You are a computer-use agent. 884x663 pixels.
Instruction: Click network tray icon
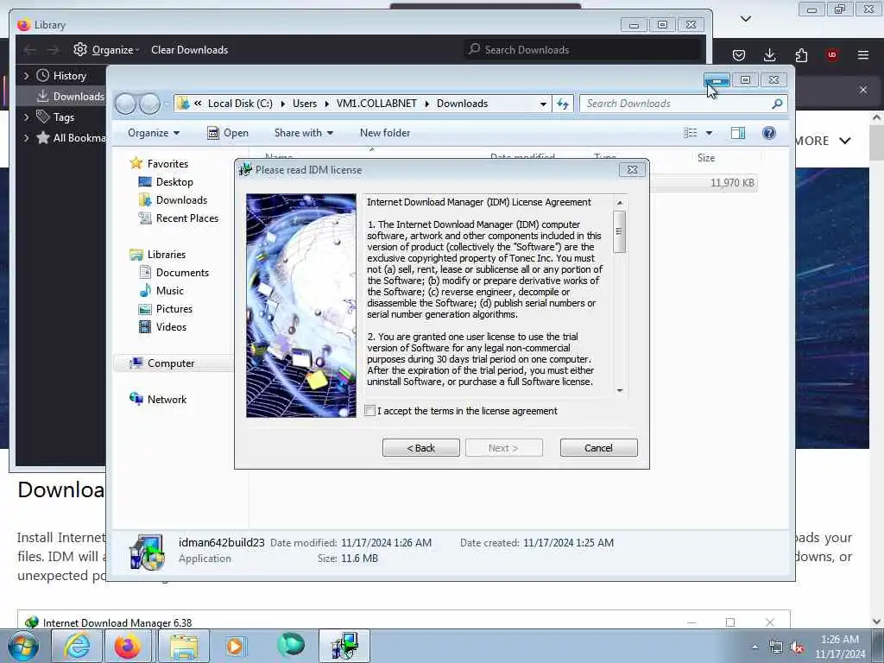(776, 647)
